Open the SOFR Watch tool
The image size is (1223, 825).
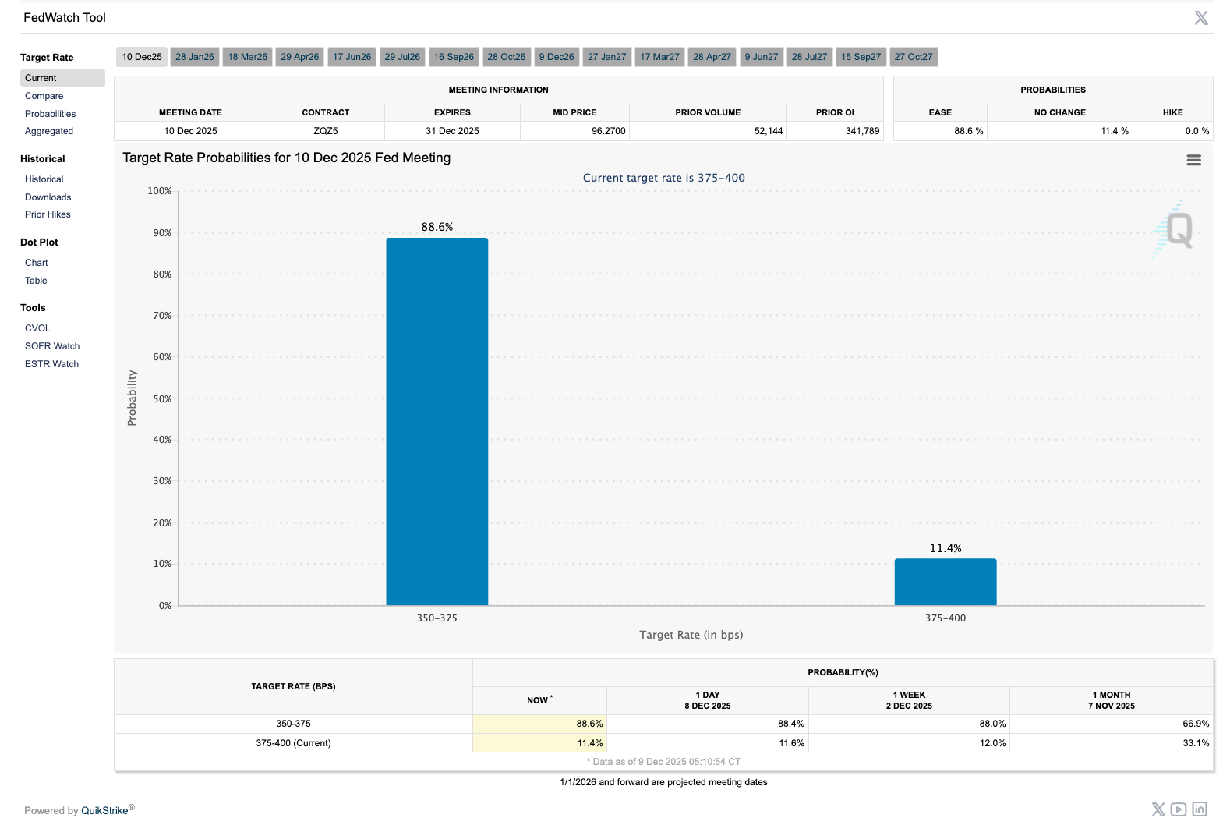point(52,346)
